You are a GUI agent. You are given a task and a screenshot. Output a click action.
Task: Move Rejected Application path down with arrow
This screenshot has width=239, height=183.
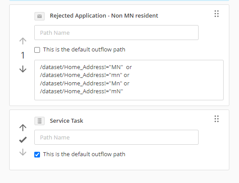click(x=23, y=69)
